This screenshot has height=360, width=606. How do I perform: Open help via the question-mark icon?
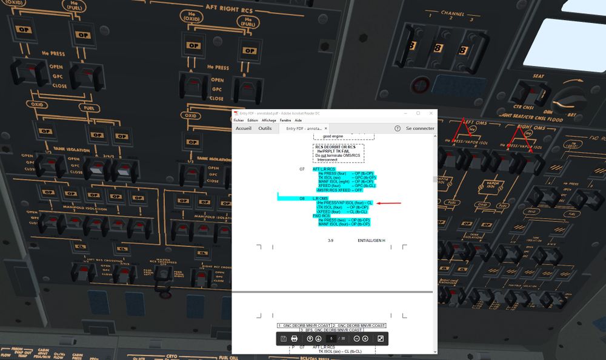(x=398, y=128)
